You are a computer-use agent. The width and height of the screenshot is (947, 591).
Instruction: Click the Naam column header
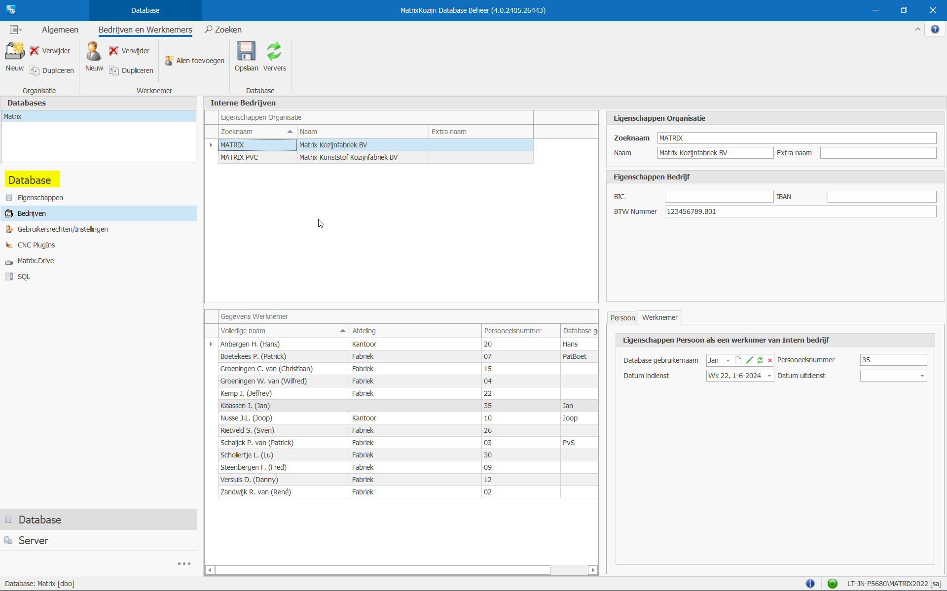(363, 132)
